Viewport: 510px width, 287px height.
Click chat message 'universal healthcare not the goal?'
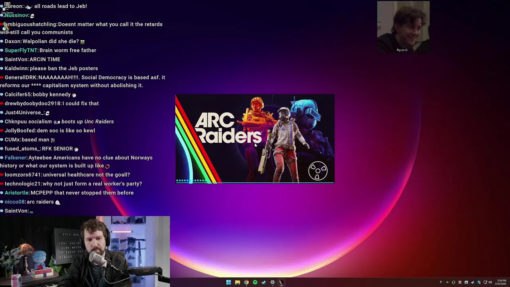[x=86, y=175]
